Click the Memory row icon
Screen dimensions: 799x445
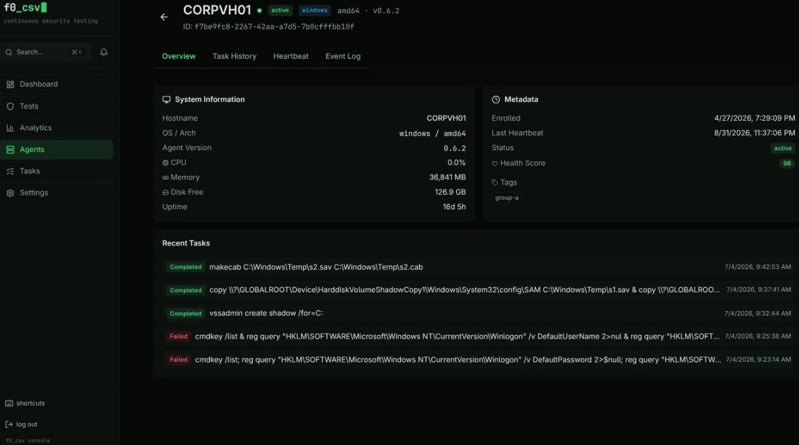(166, 178)
